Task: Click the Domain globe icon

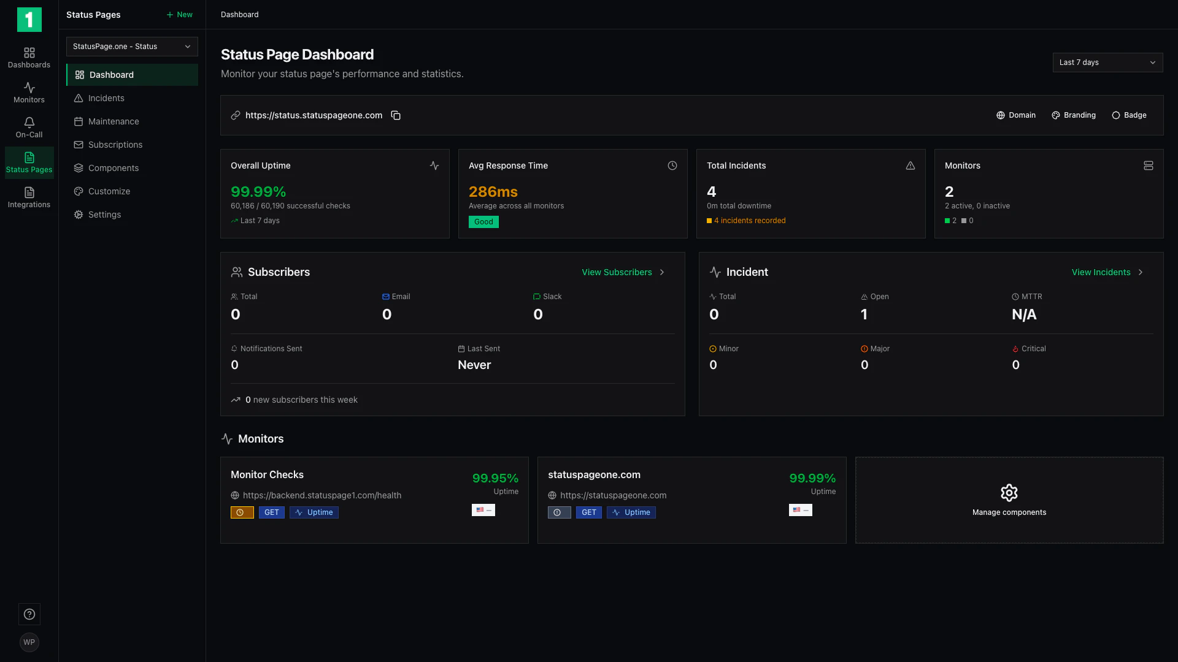Action: (x=1002, y=115)
